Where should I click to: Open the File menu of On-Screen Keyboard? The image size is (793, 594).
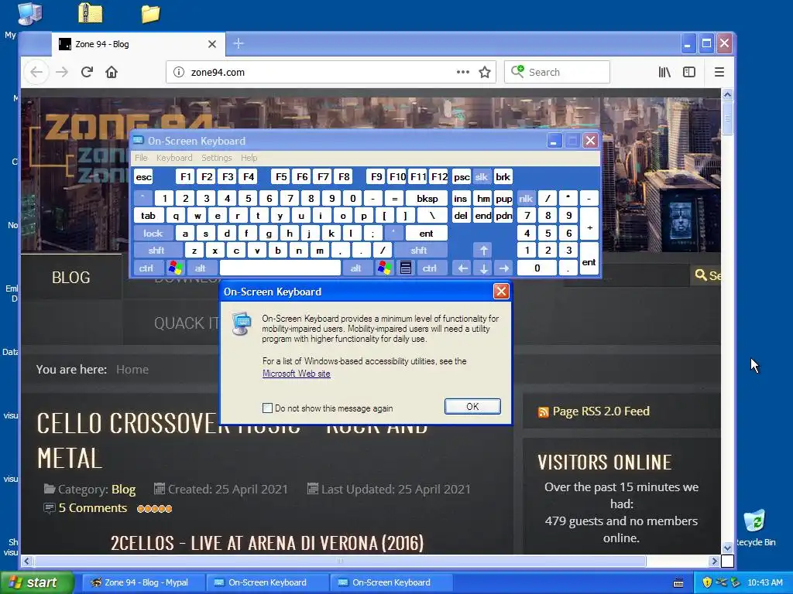141,158
